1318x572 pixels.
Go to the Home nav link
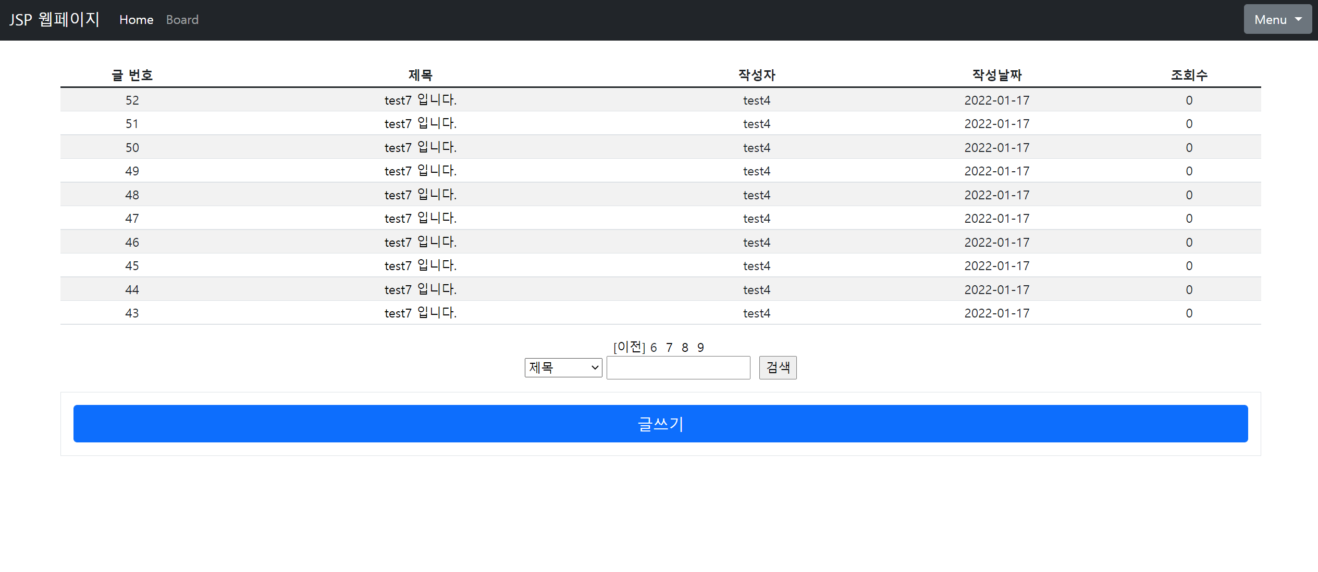click(136, 20)
